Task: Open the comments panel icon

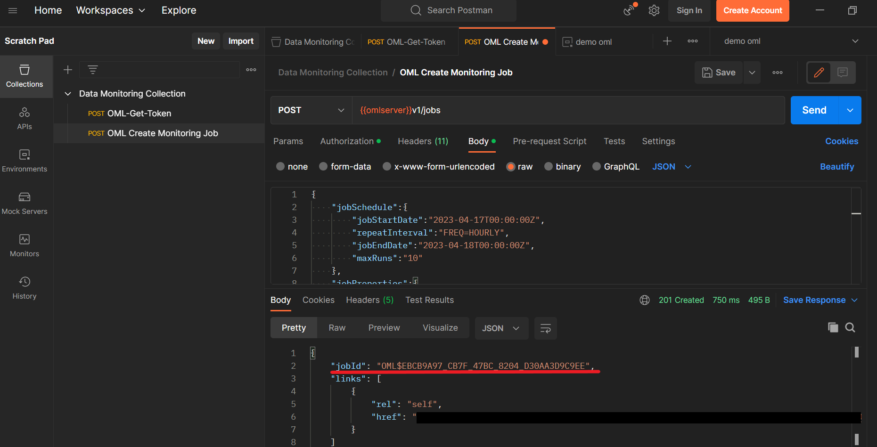Action: [842, 73]
